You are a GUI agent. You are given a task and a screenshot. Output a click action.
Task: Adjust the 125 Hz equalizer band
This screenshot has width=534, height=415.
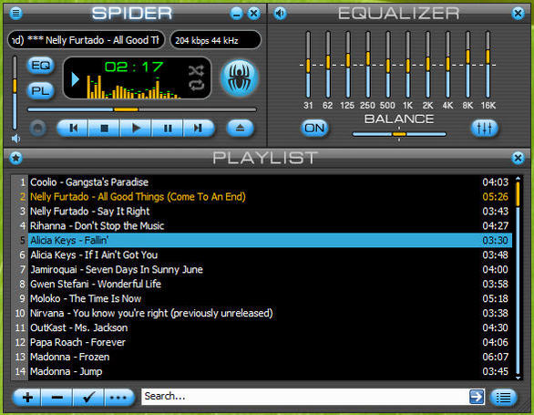pyautogui.click(x=348, y=65)
